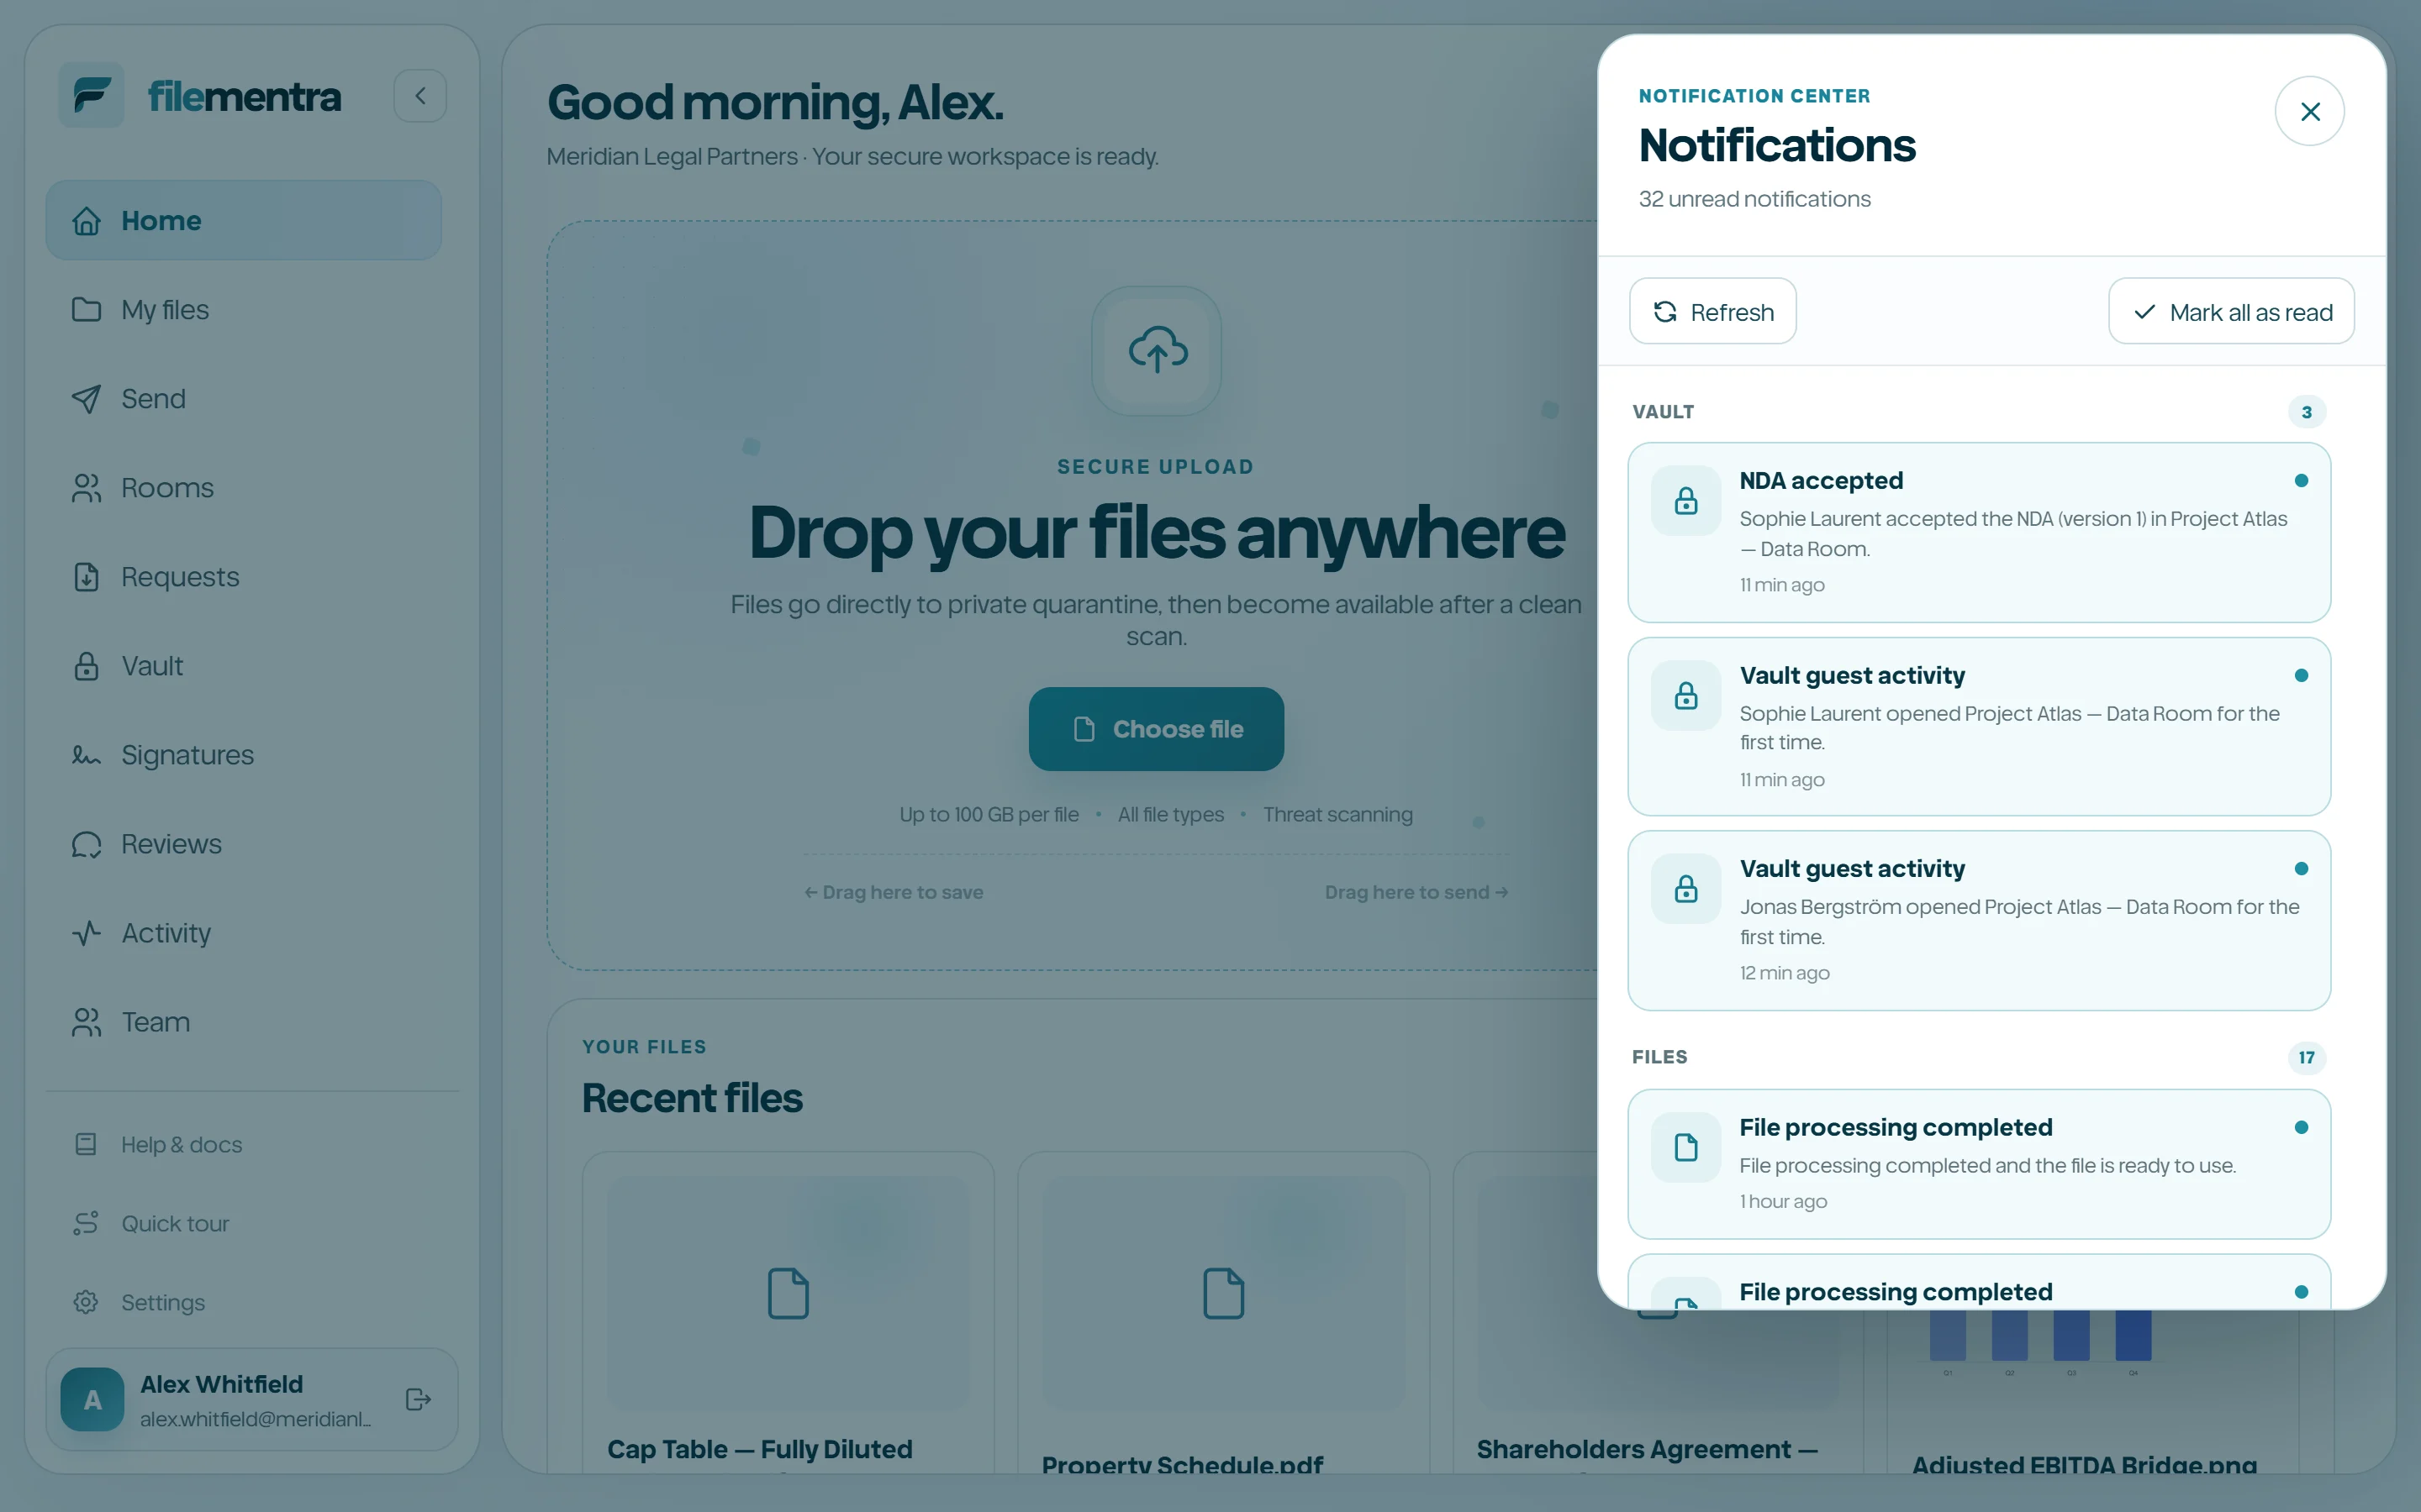Click alex.whitfield@meridianl… email text
Image resolution: width=2421 pixels, height=1512 pixels.
coord(255,1419)
